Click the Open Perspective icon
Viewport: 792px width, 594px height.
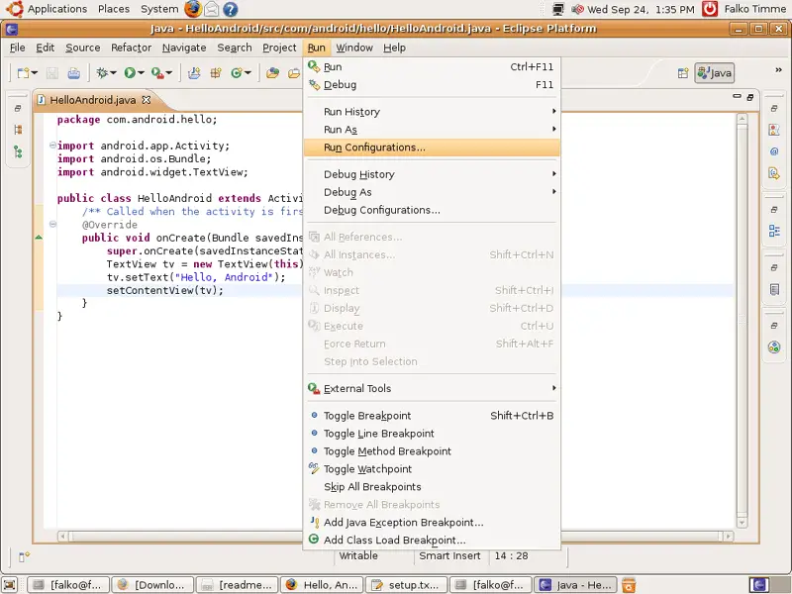(x=683, y=73)
